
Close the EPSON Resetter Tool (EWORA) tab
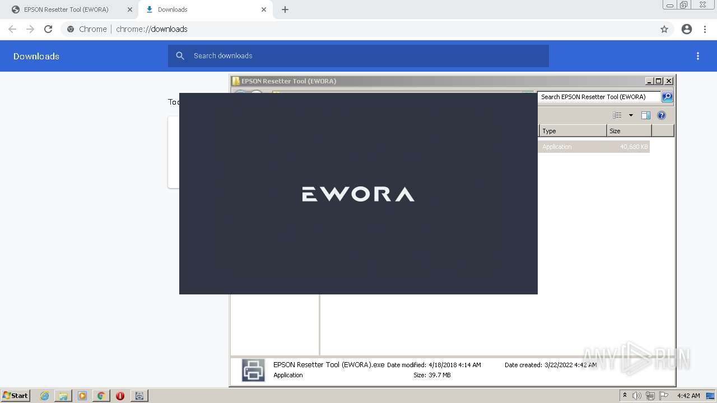pyautogui.click(x=130, y=10)
